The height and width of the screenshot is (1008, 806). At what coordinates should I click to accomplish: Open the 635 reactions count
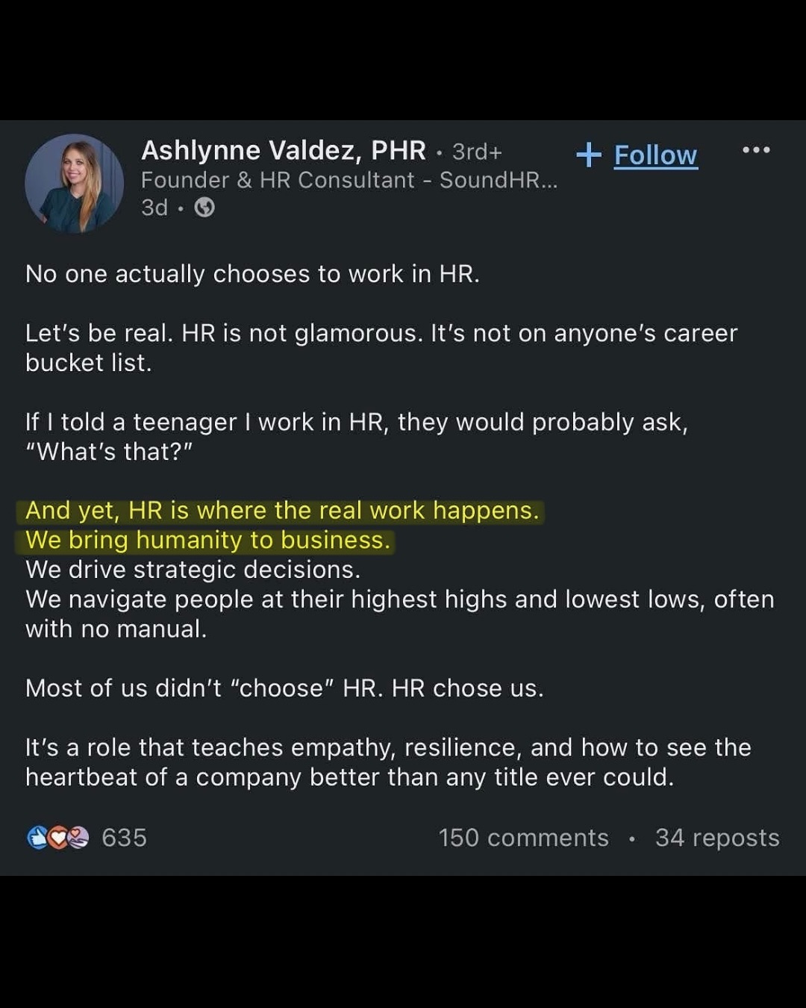[124, 838]
